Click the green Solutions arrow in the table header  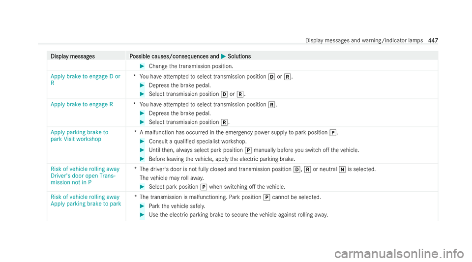point(223,56)
